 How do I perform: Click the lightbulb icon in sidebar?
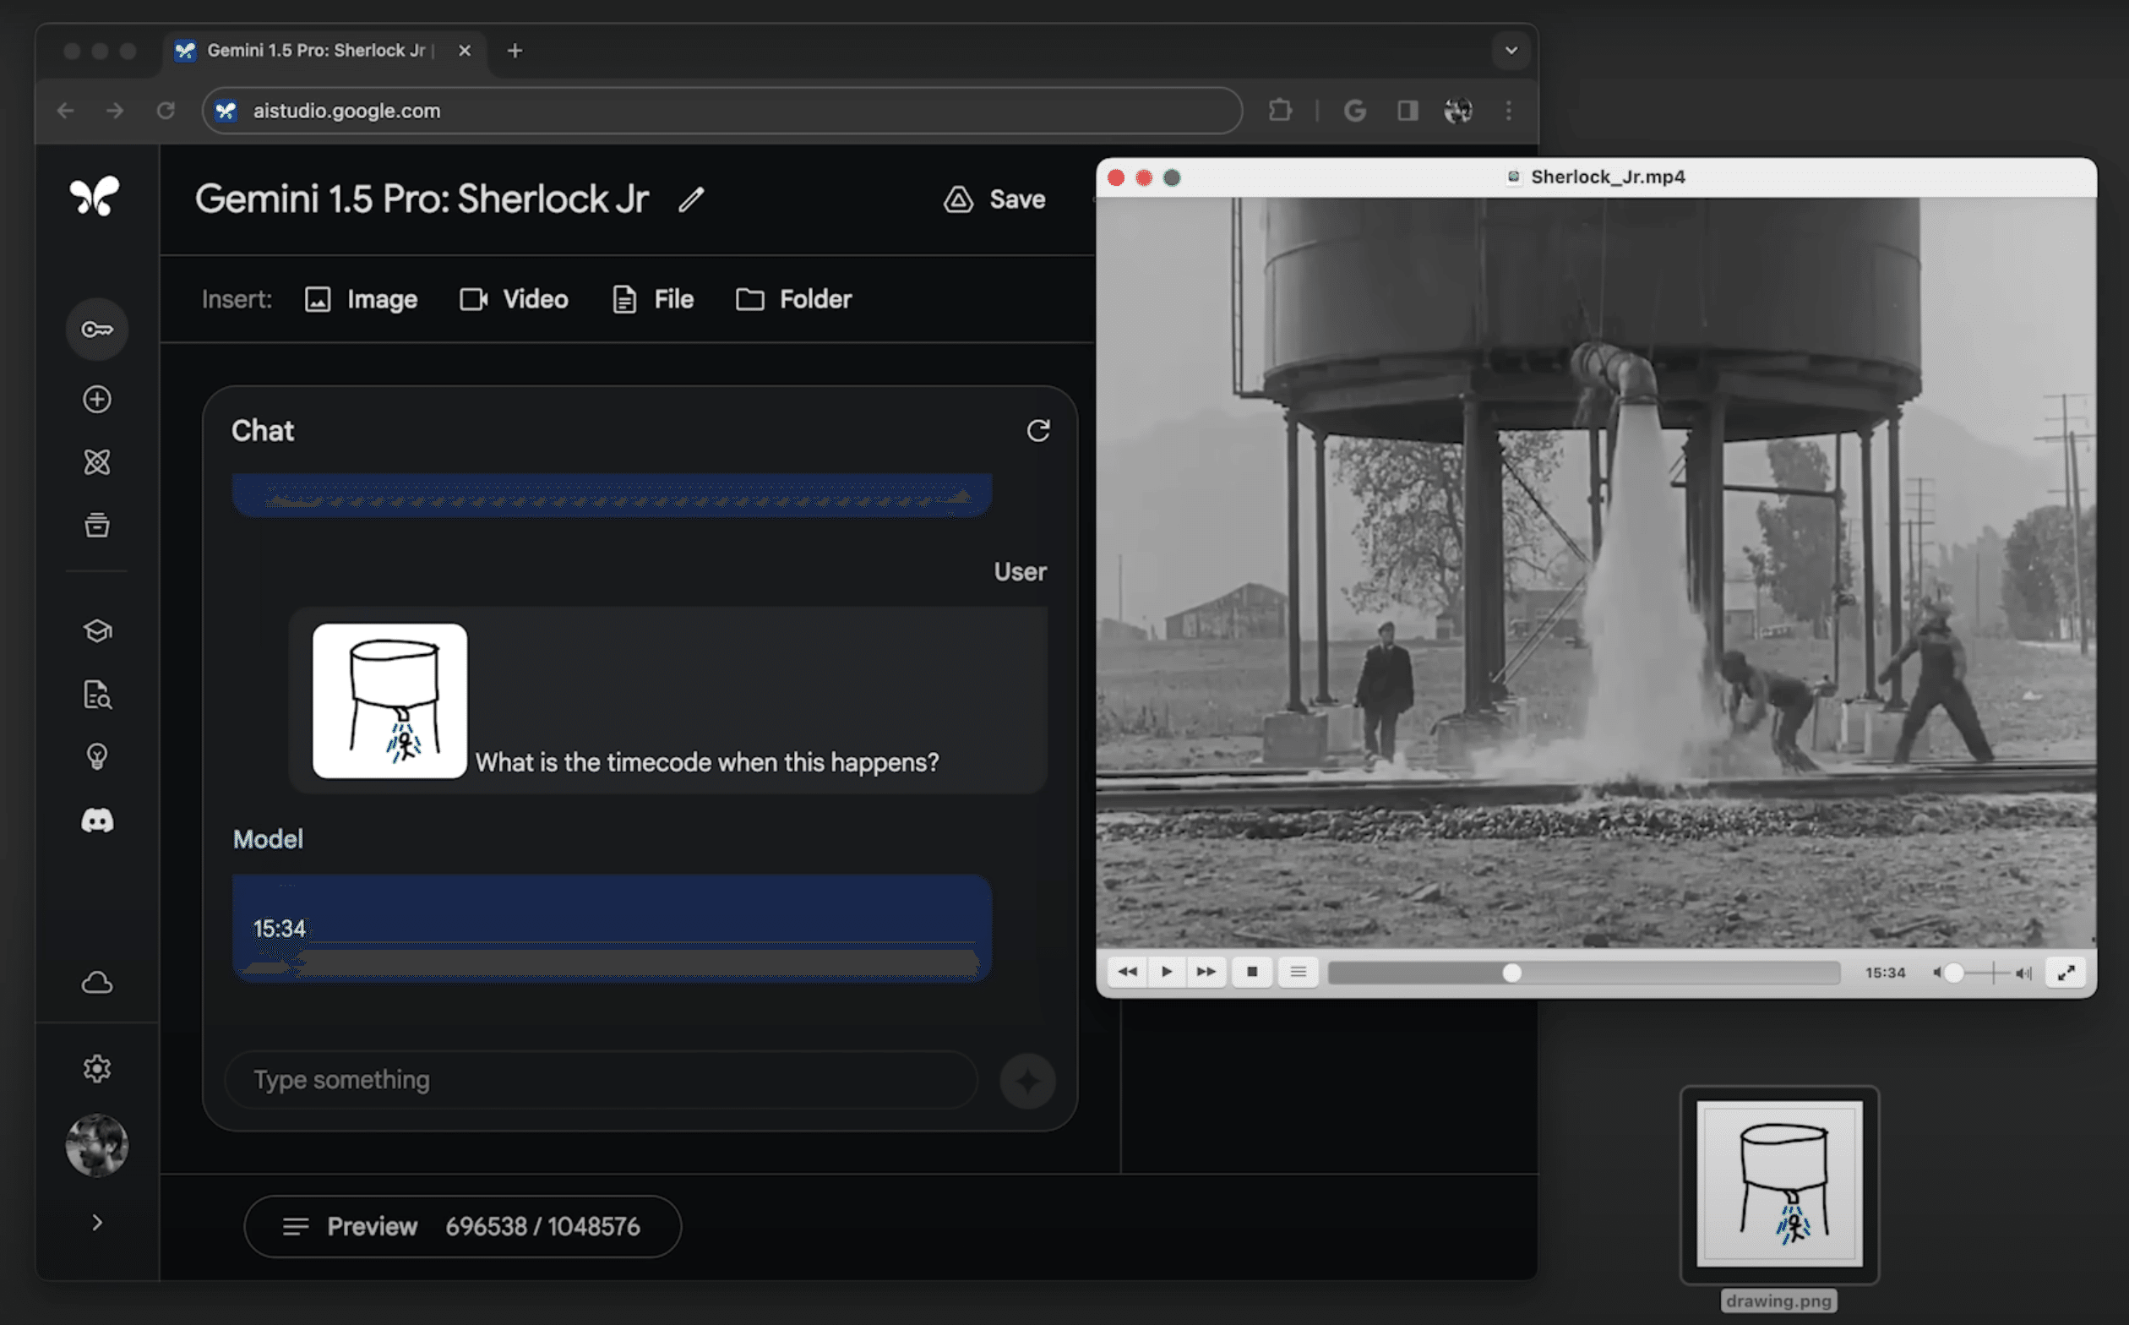[x=96, y=756]
